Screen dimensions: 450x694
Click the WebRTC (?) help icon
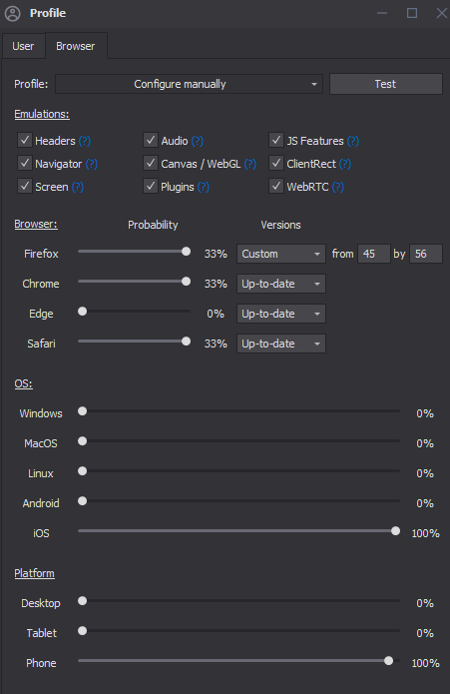(x=337, y=187)
